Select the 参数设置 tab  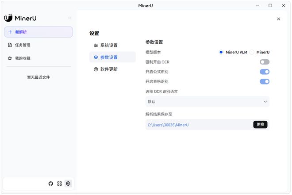click(x=112, y=57)
